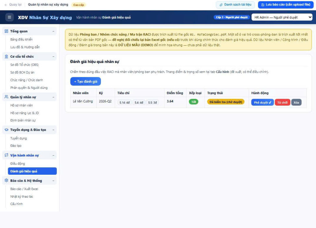The width and height of the screenshot is (316, 228).
Task: Click the Quản lý nhân sự people icon
Action: click(6, 97)
